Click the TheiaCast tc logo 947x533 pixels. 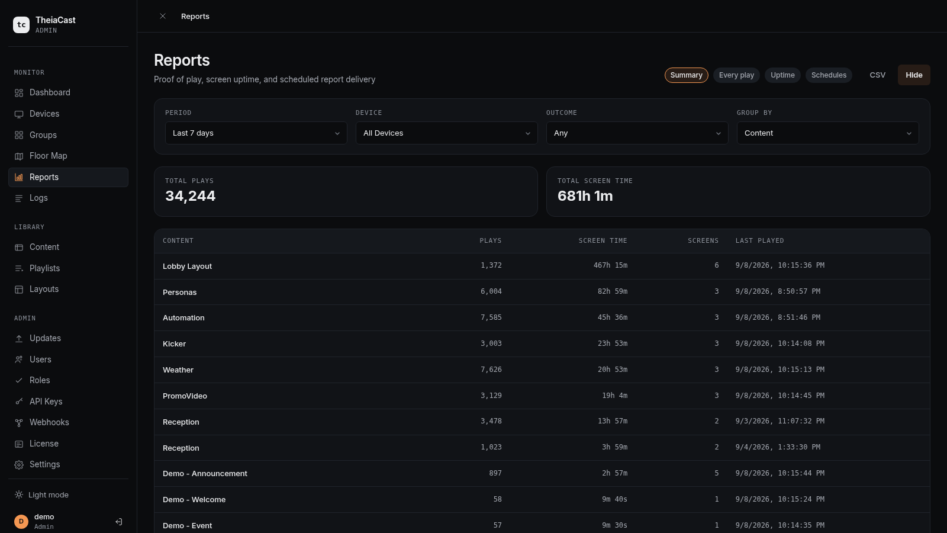pyautogui.click(x=21, y=25)
